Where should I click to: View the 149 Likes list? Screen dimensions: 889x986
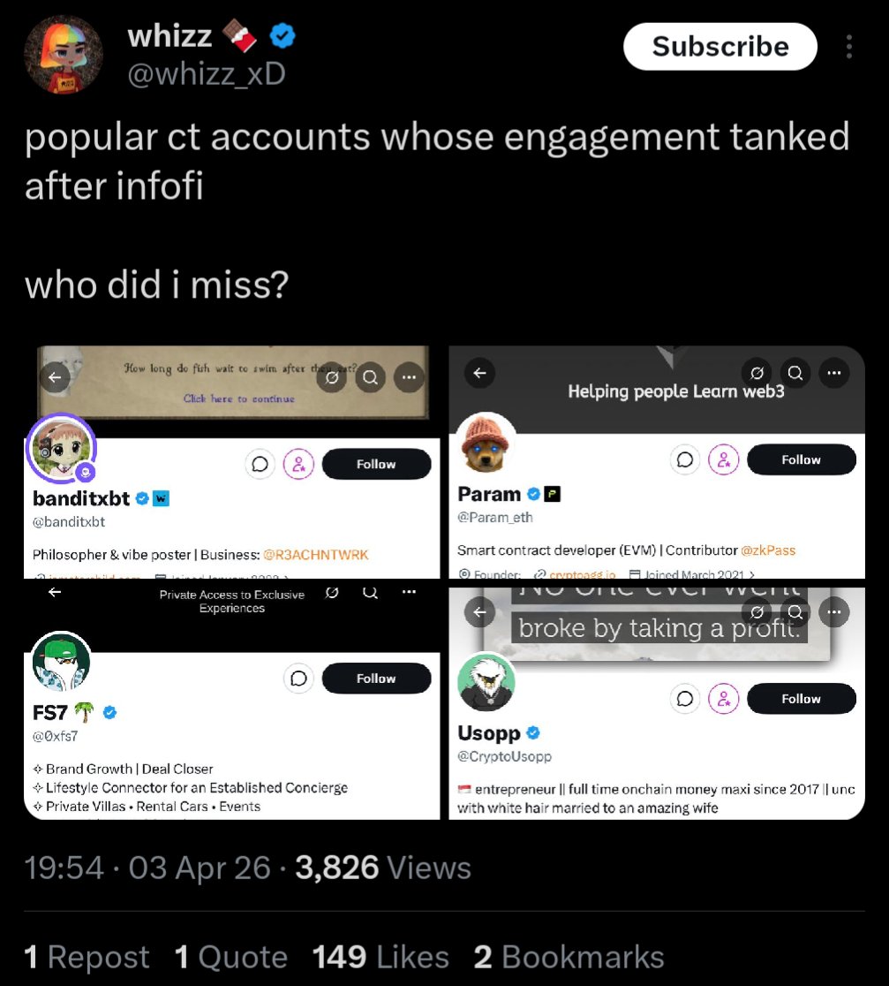click(x=380, y=957)
